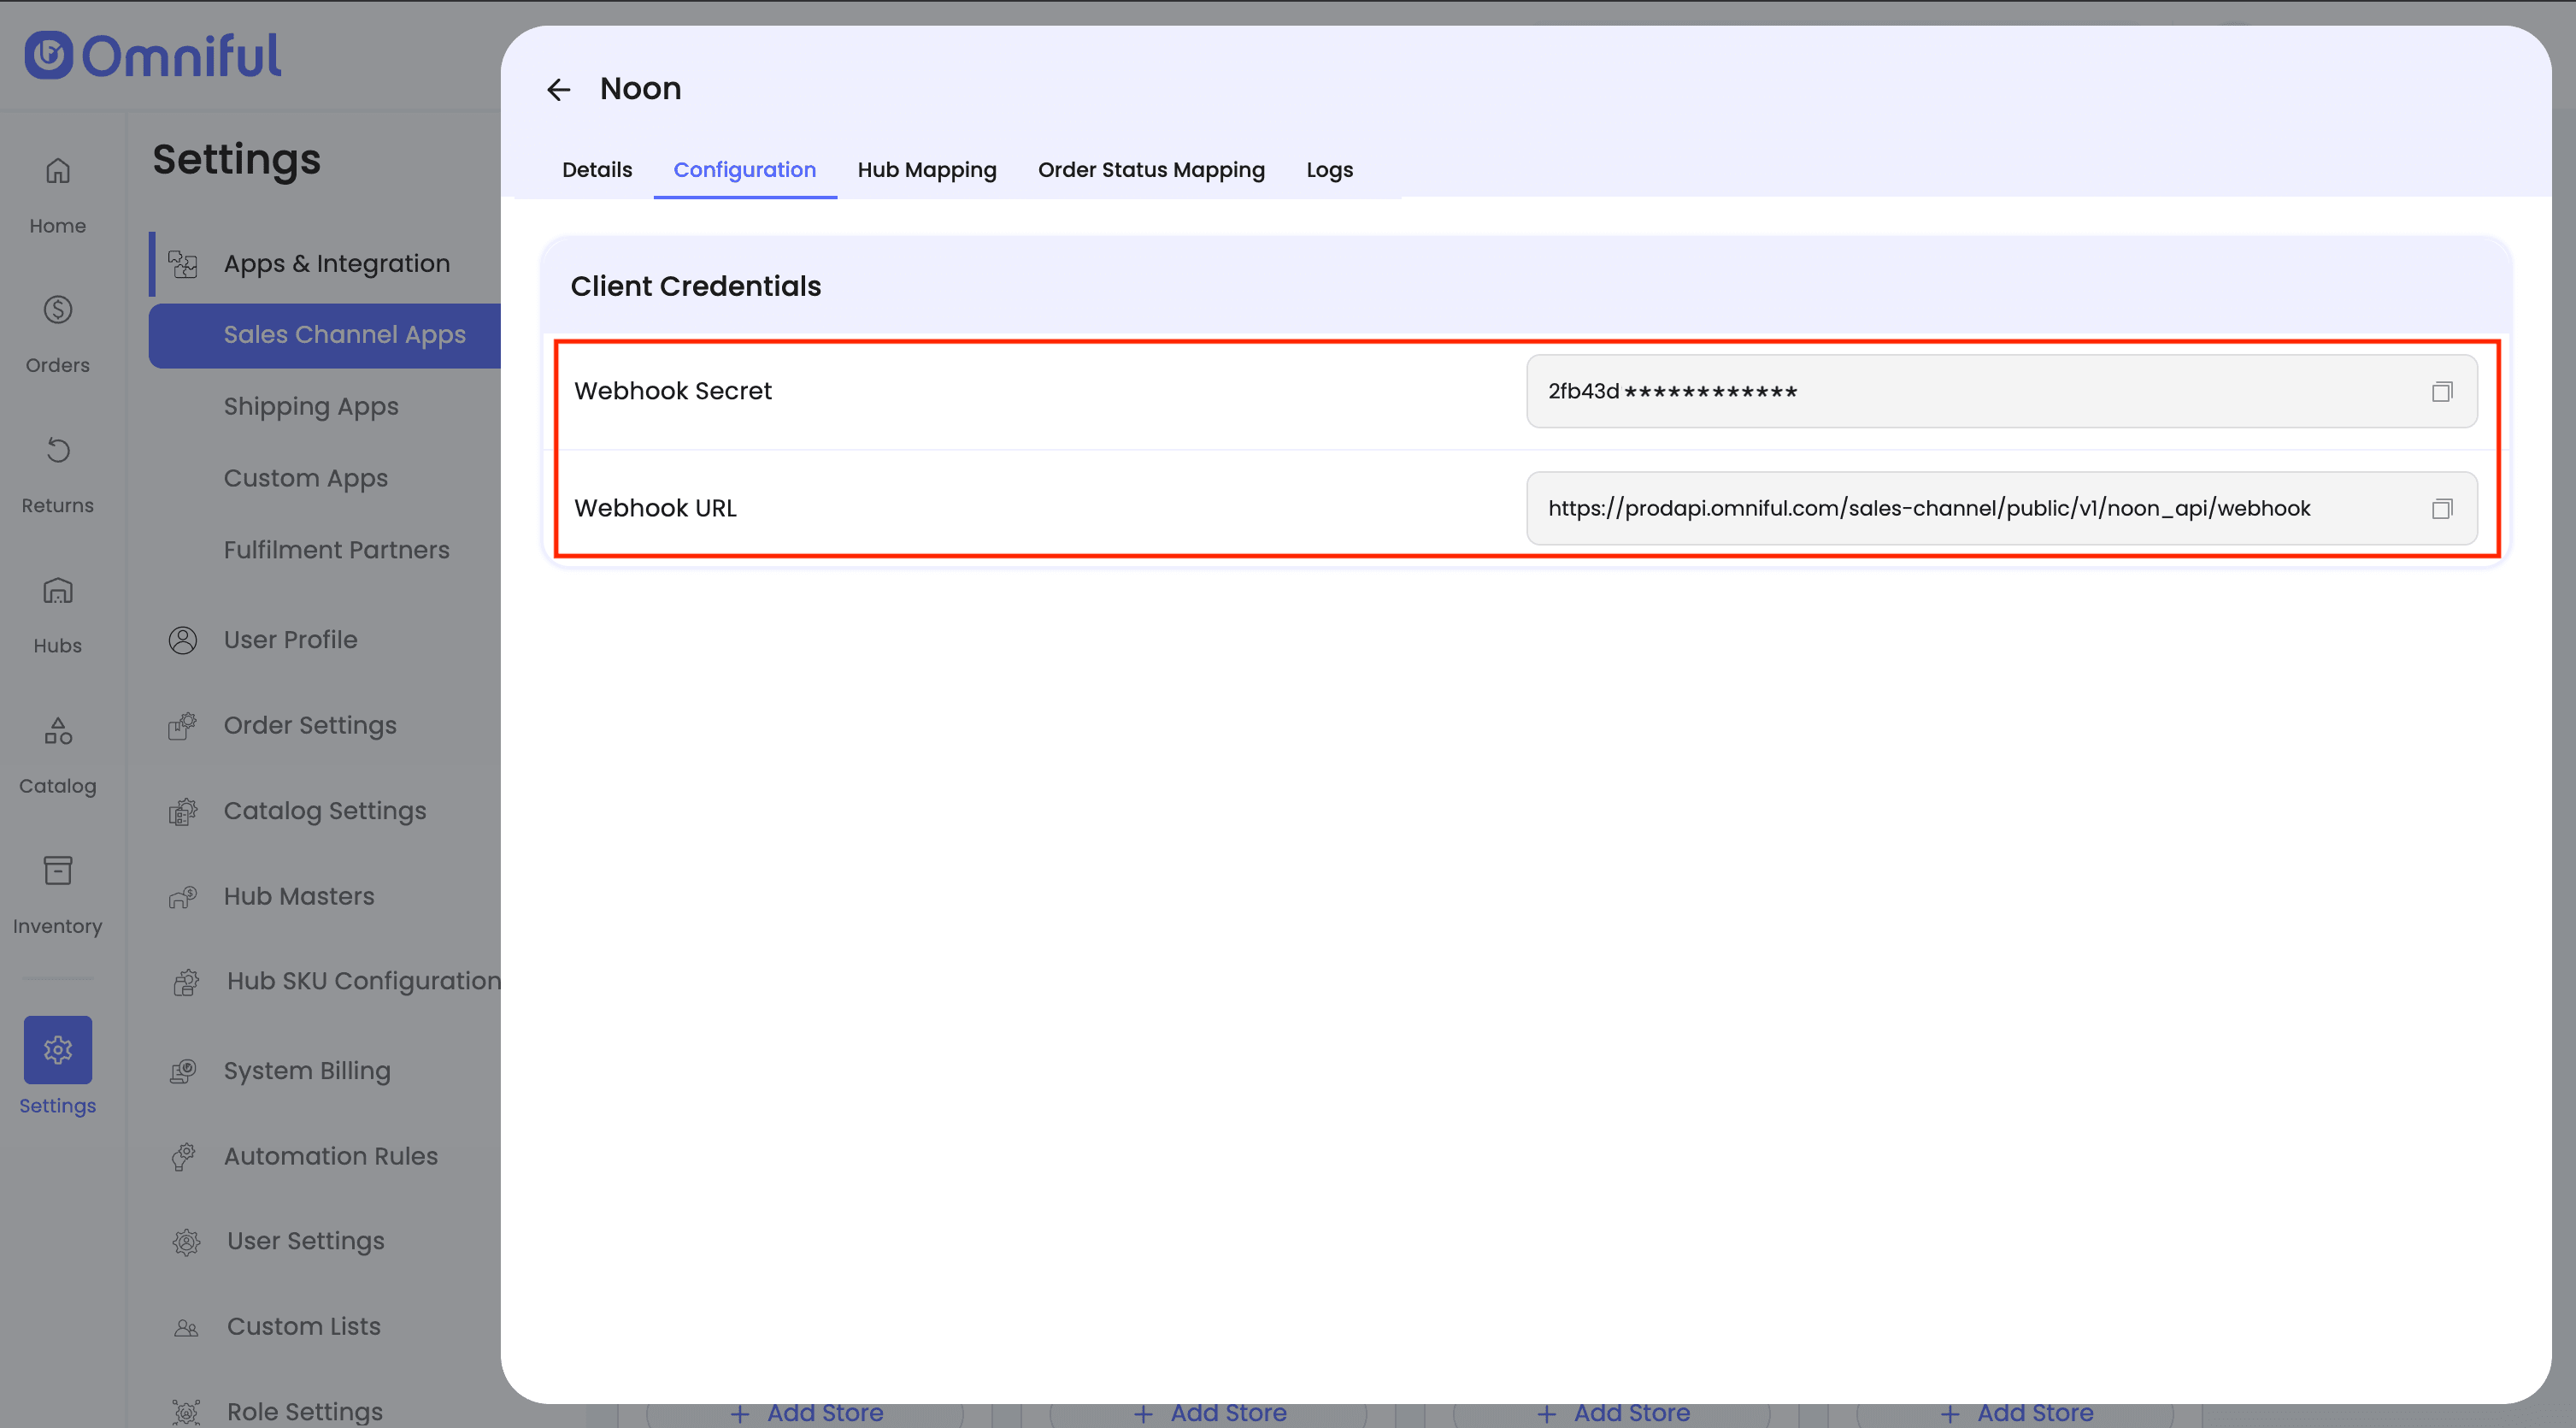Open Sales Channel Apps settings
Image resolution: width=2576 pixels, height=1428 pixels.
pos(325,335)
